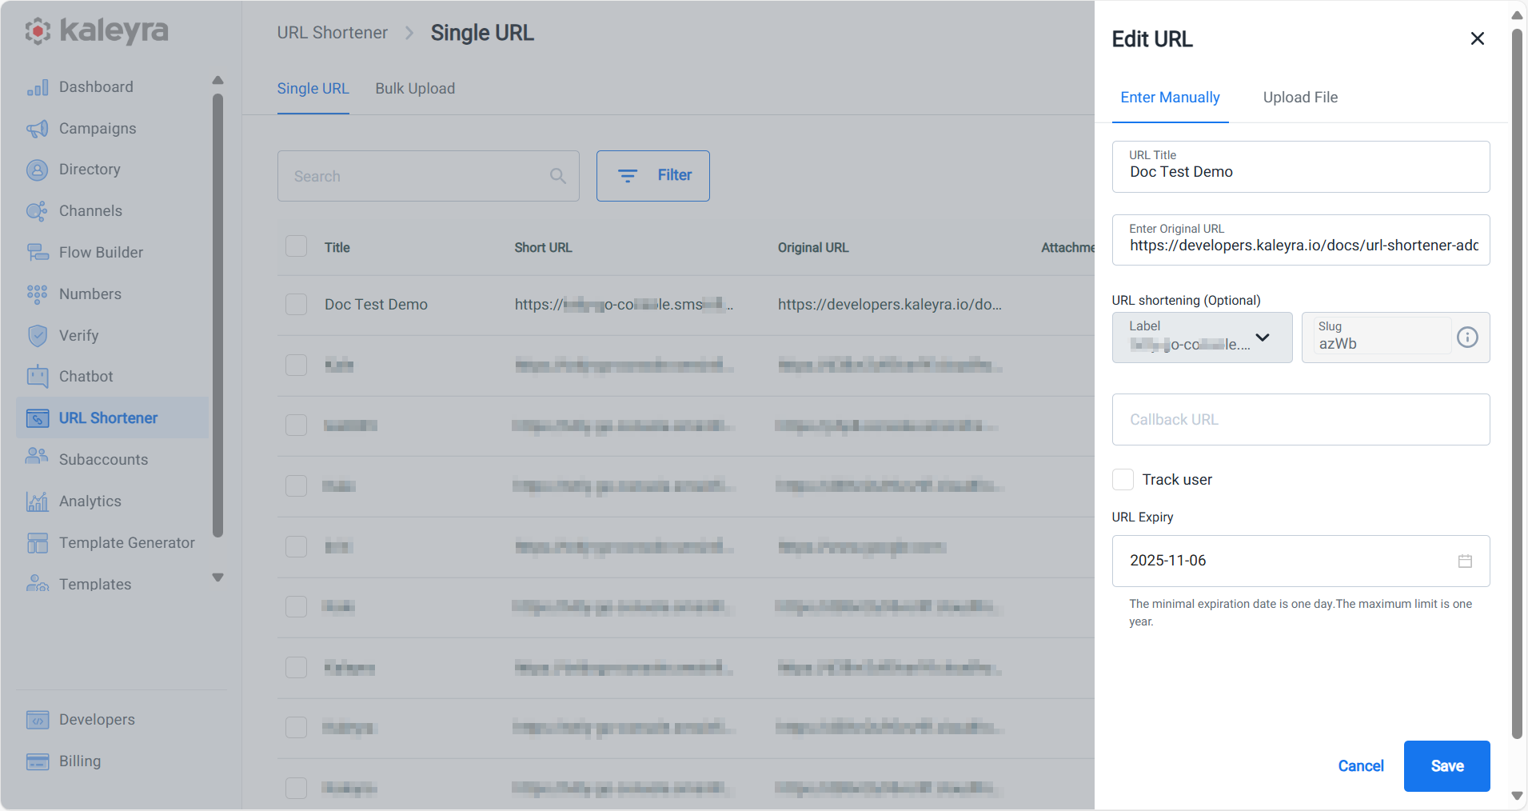This screenshot has width=1528, height=811.
Task: Click the Verify shield icon
Action: click(38, 336)
